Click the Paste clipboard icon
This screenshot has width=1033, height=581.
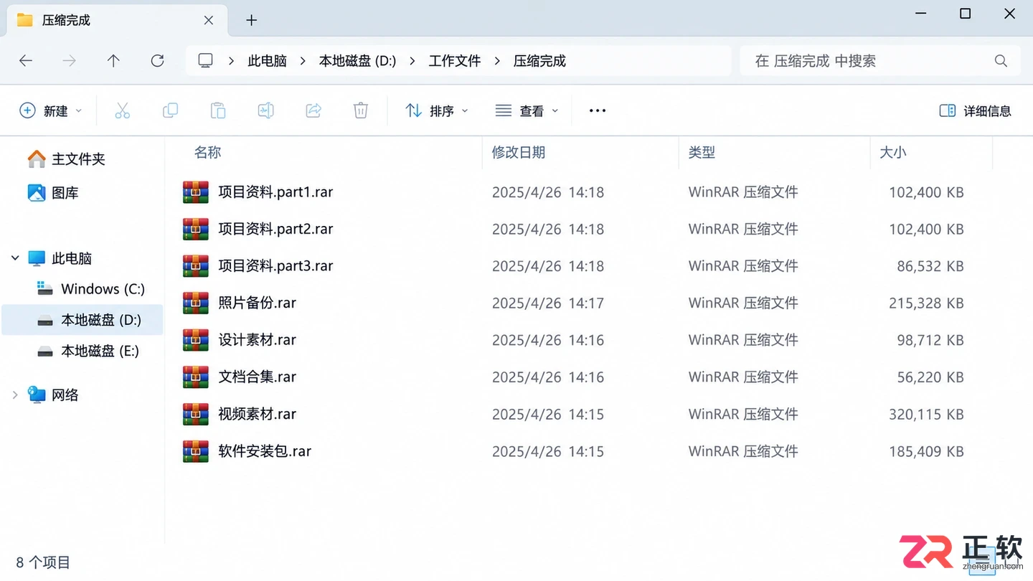(x=217, y=110)
